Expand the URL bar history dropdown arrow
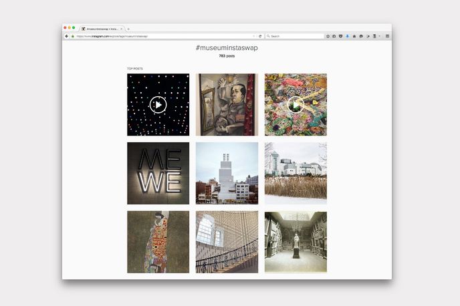 (x=253, y=36)
